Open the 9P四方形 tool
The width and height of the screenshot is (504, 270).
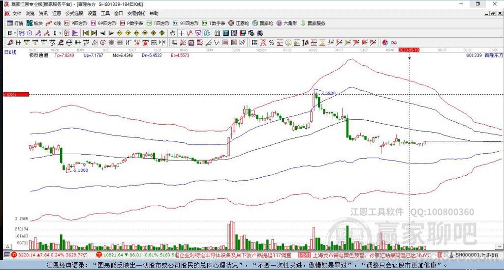pos(103,23)
